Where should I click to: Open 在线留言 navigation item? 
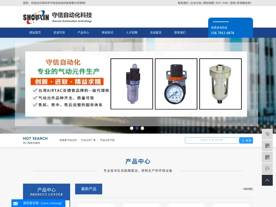(156, 33)
